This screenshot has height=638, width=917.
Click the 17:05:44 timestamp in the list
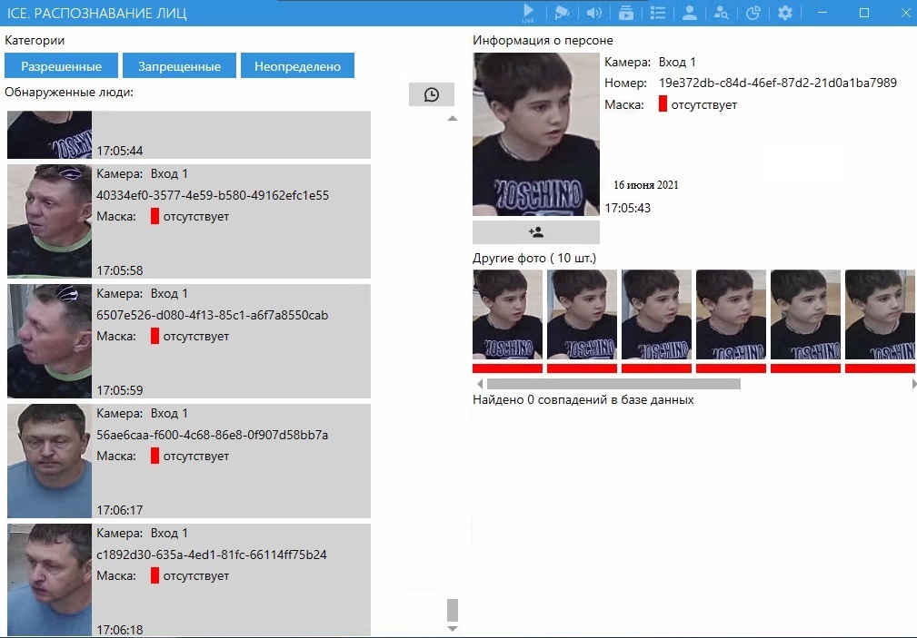pos(120,151)
